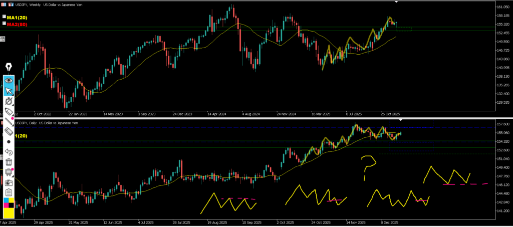Choose the straight line drawing tool

(x=9, y=121)
